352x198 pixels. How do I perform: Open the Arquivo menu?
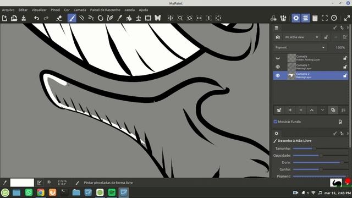point(8,10)
